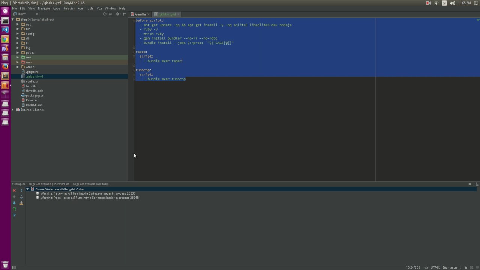480x270 pixels.
Task: Open the Refactor menu
Action: 69,8
